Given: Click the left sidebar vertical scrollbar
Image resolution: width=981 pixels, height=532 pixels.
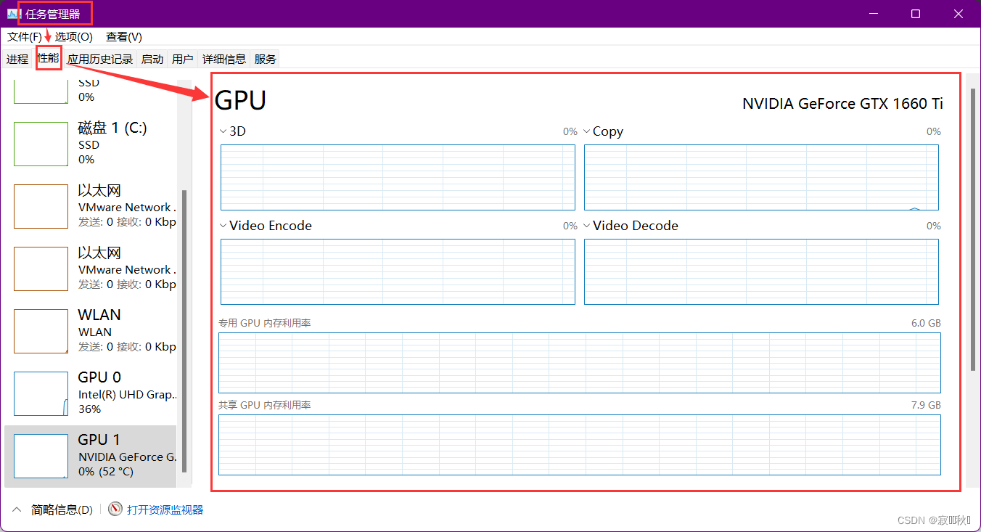Looking at the screenshot, I should tap(184, 330).
